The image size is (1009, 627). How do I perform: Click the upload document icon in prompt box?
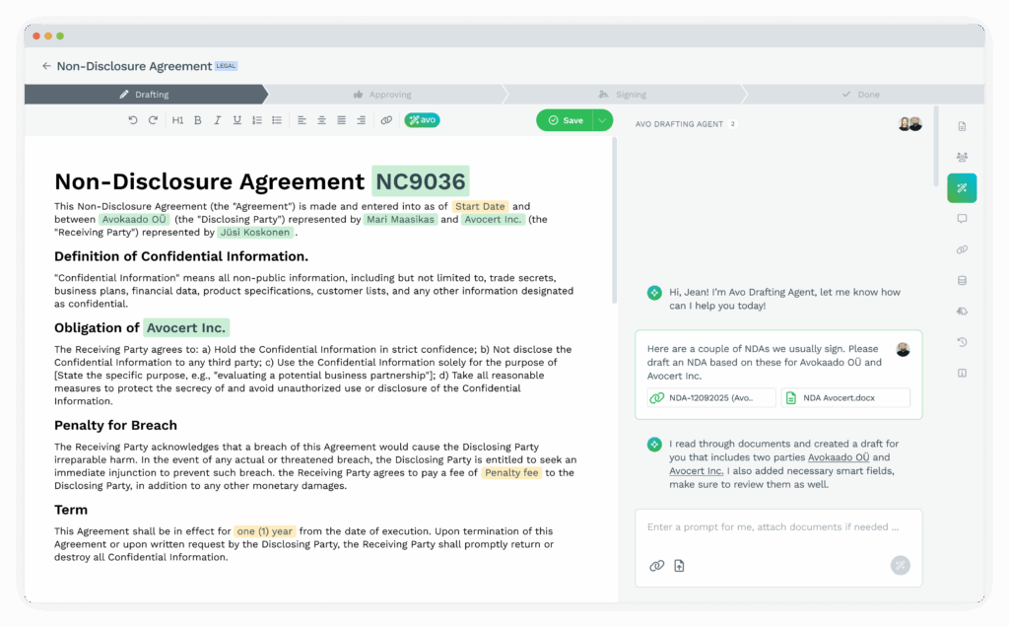point(679,565)
